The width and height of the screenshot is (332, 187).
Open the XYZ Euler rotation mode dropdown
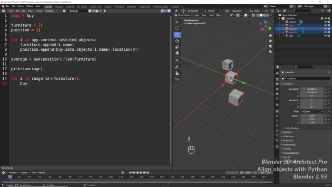point(312,112)
